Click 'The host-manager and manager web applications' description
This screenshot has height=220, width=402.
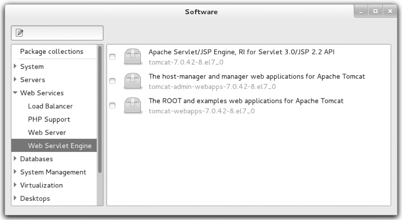[257, 77]
